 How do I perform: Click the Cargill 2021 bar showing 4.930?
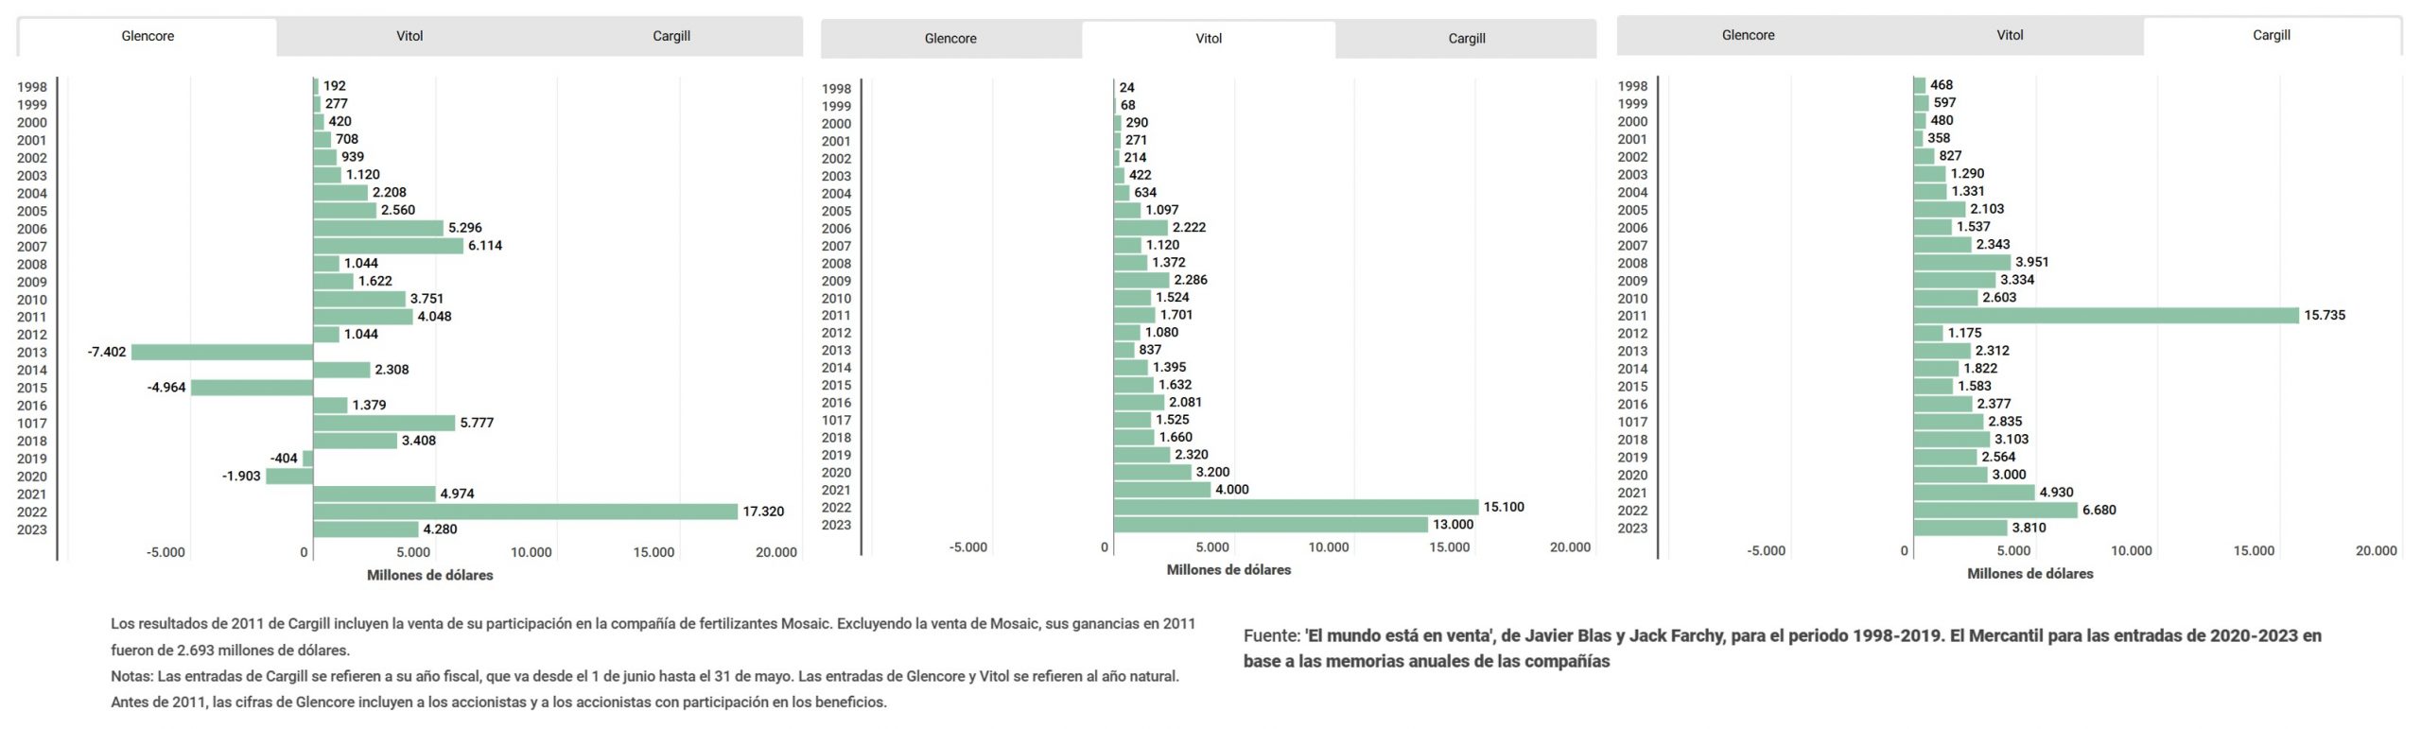coord(1974,493)
